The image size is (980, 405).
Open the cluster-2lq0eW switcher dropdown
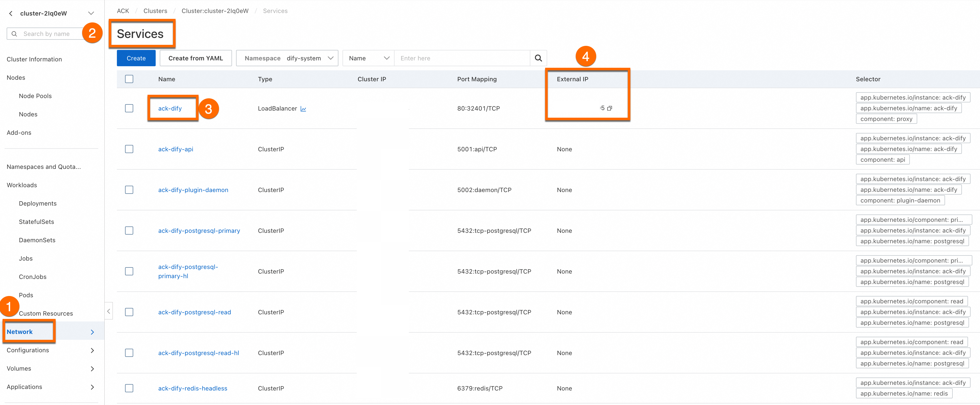(91, 13)
